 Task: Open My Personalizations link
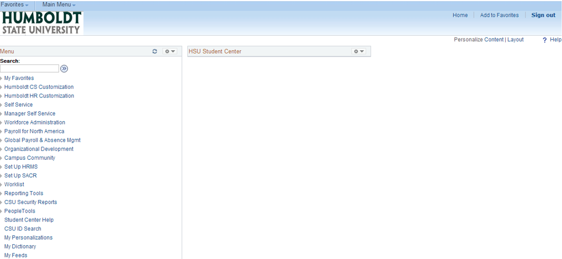[28, 238]
